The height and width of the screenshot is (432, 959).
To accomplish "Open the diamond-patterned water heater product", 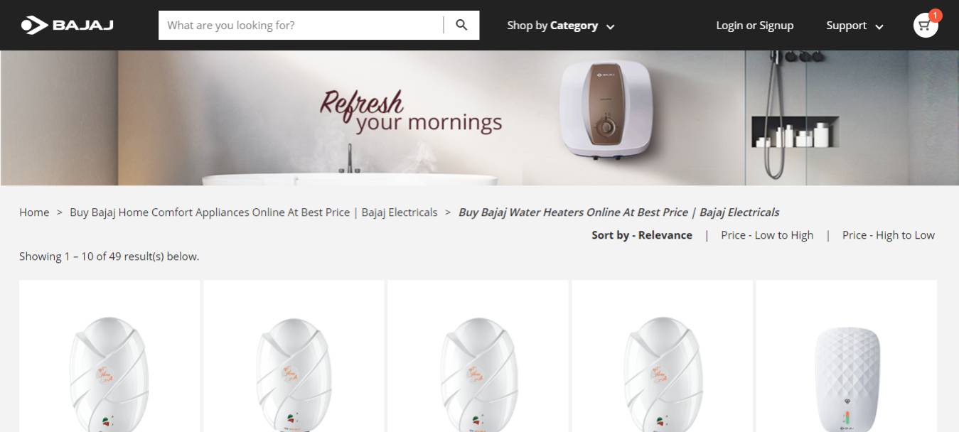I will click(846, 356).
